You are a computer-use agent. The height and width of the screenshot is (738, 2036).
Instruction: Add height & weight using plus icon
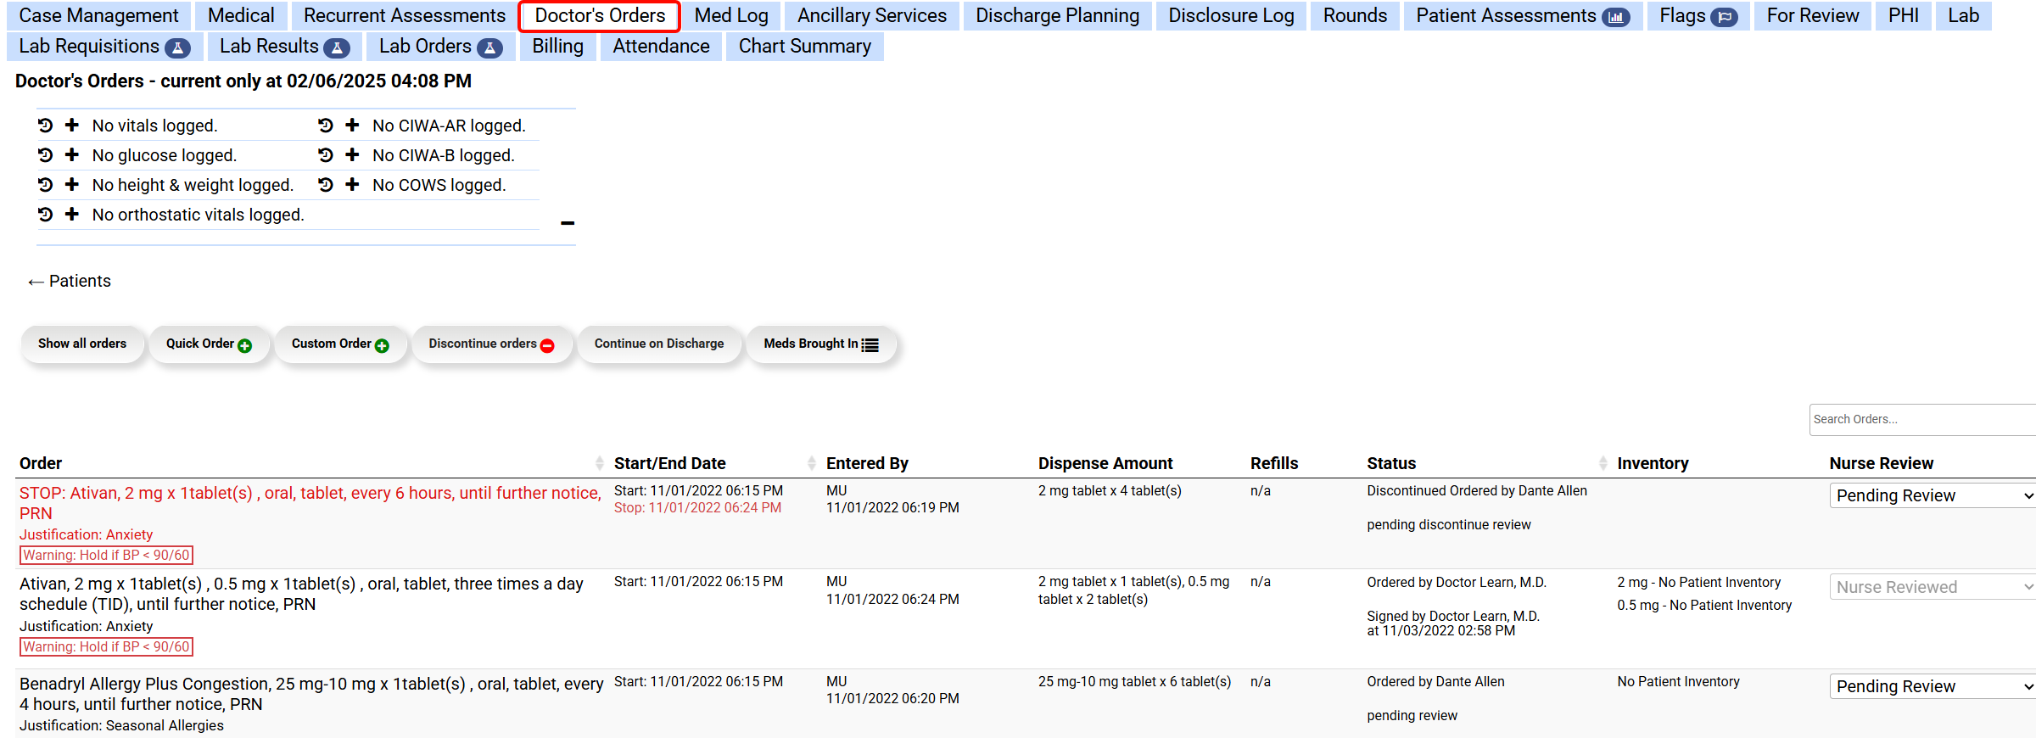pos(72,185)
